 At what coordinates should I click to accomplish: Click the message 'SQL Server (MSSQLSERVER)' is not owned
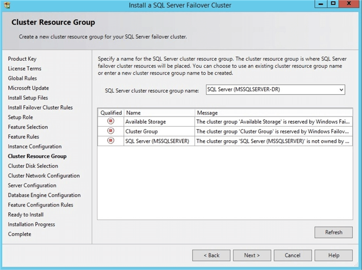pos(273,141)
